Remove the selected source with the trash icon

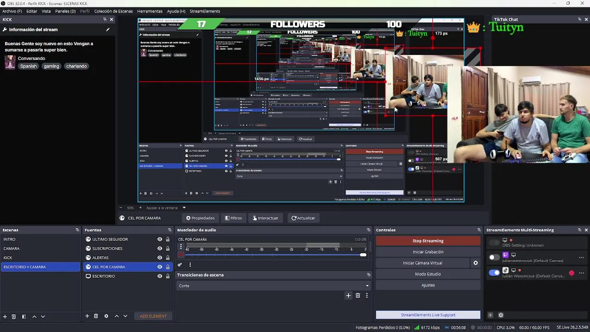(96, 316)
